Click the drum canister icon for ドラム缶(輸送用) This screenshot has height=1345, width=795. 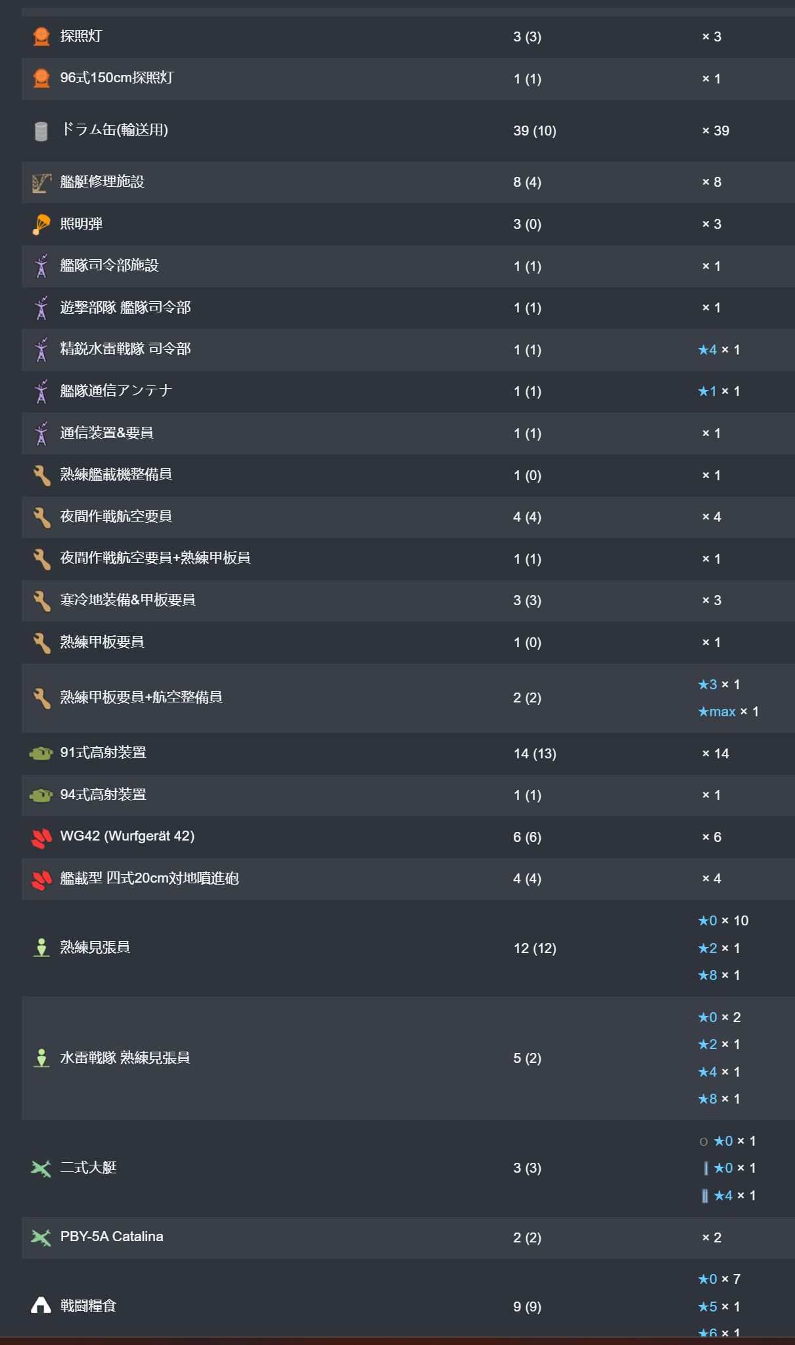41,131
